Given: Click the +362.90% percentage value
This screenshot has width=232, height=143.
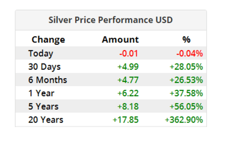Looking at the screenshot, I should coord(184,120).
